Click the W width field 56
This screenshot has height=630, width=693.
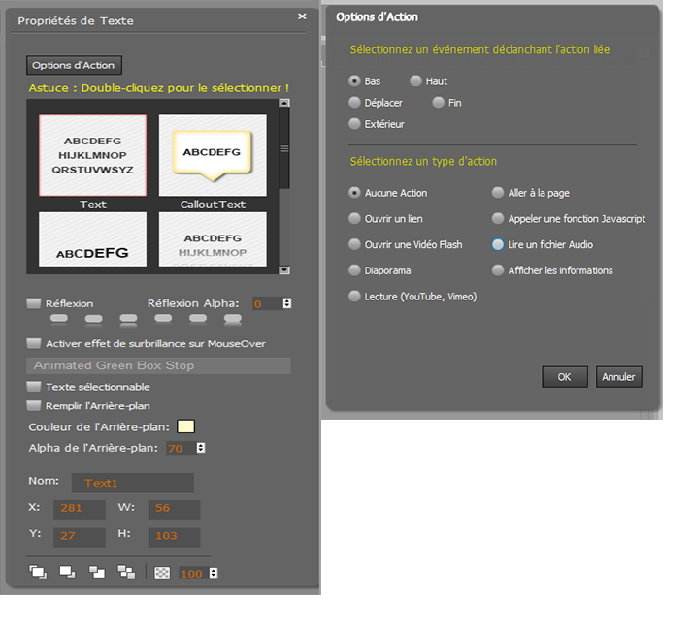[174, 509]
